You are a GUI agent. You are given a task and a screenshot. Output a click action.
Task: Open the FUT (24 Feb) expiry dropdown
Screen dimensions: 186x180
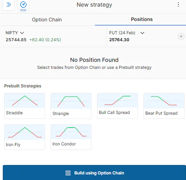(x=127, y=33)
